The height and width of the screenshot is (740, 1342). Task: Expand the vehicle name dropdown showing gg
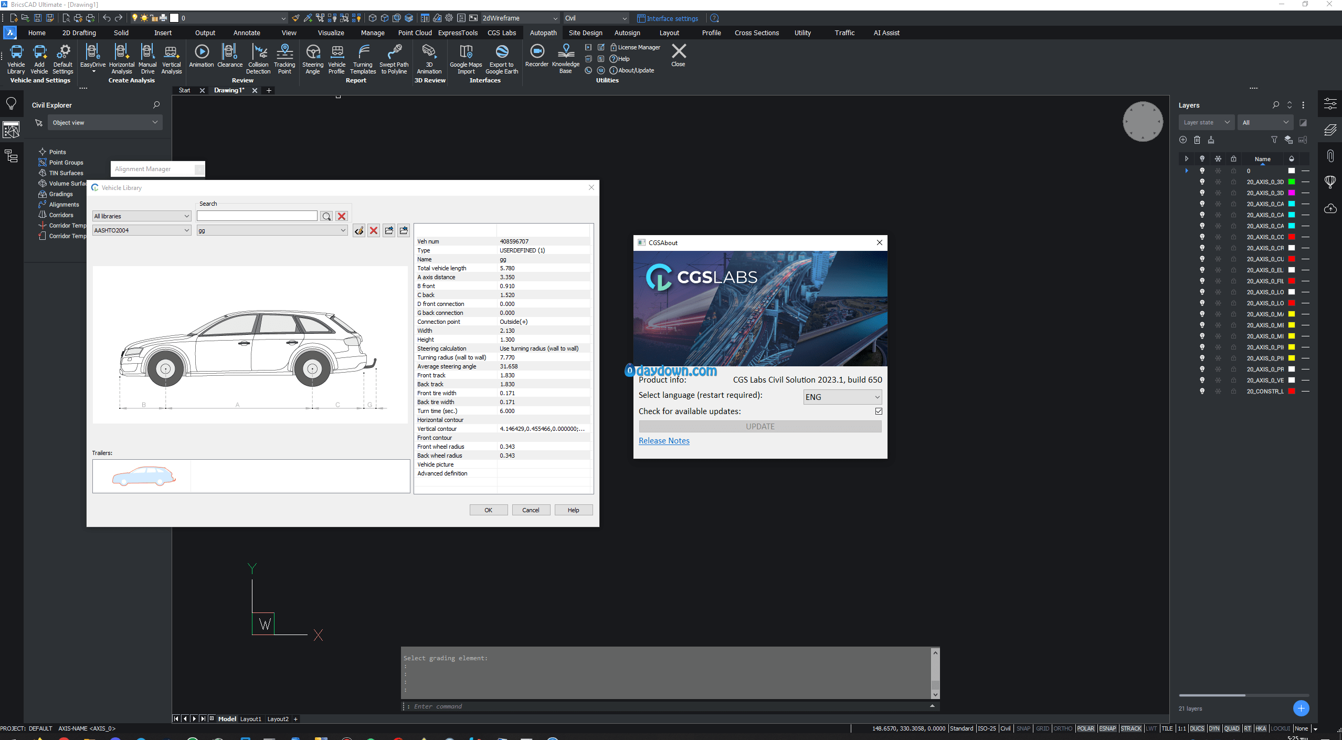[x=272, y=230]
